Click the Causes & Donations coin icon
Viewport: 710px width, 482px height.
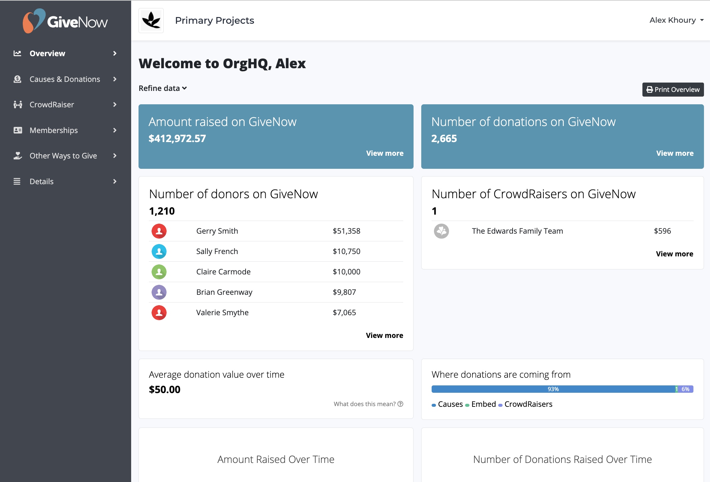tap(17, 79)
